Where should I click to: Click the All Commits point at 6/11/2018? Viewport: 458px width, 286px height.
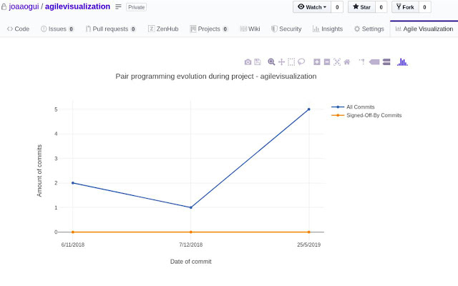(73, 183)
